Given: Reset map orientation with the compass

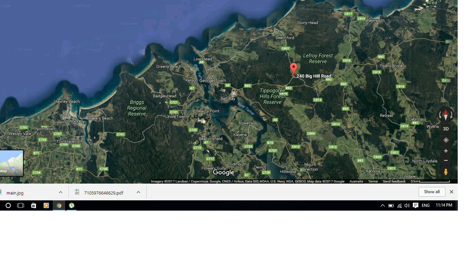Looking at the screenshot, I should (446, 115).
